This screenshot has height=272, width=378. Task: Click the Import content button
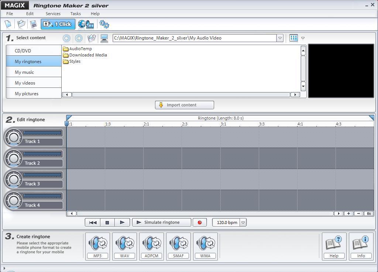[184, 105]
